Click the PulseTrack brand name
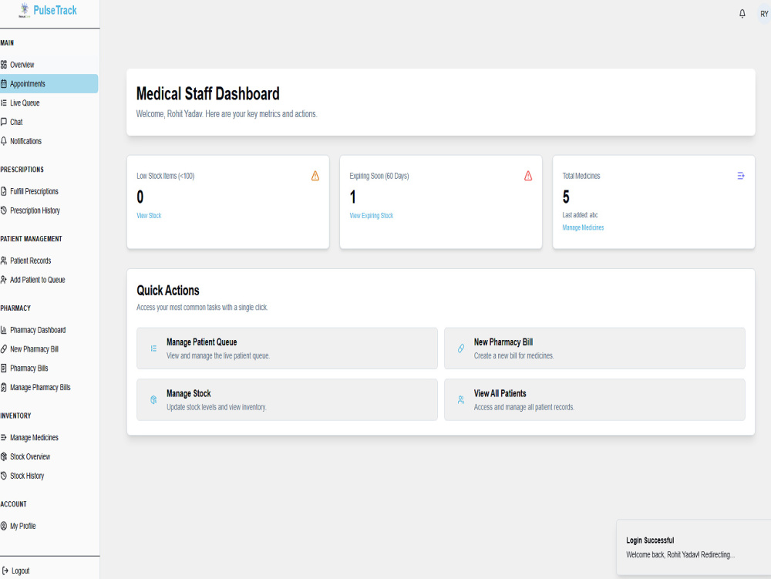The image size is (771, 579). pyautogui.click(x=55, y=10)
